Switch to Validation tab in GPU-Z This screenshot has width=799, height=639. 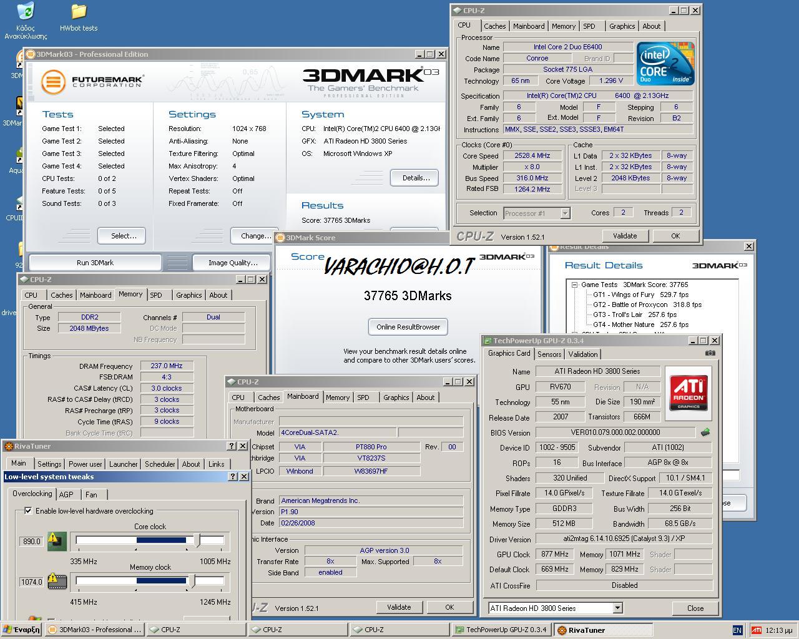point(583,354)
